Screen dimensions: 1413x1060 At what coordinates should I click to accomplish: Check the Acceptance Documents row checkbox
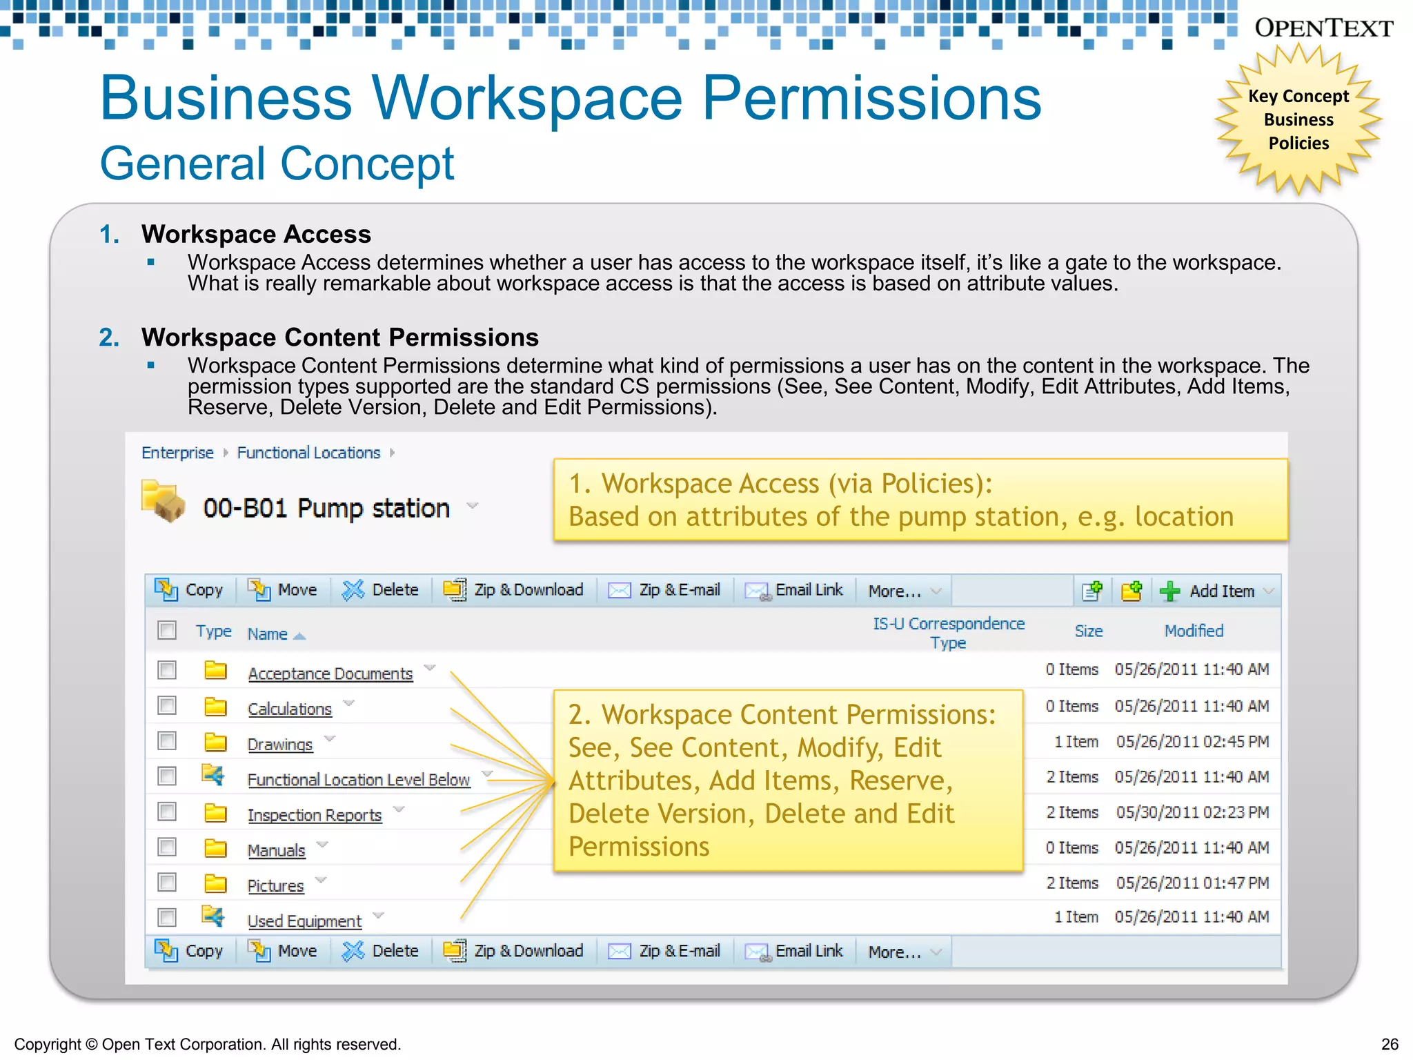pyautogui.click(x=167, y=670)
